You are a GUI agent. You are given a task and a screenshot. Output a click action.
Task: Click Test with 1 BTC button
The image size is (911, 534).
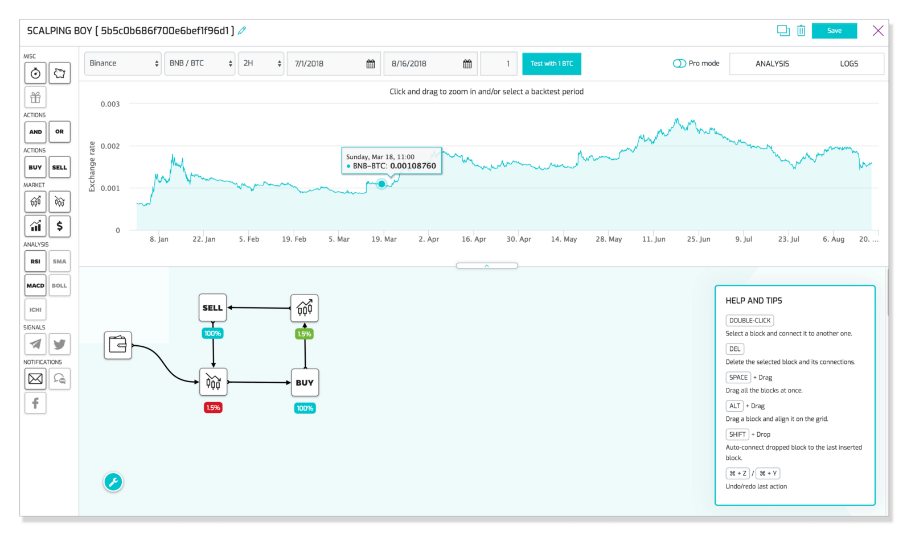[x=551, y=64]
